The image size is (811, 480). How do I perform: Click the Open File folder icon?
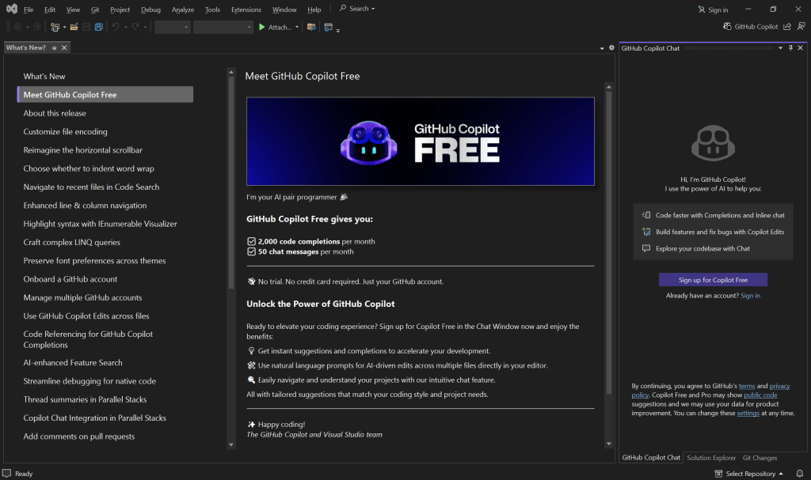tap(74, 27)
